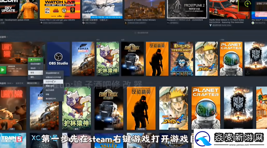Choose 添加桌面快捷方式 in the submenu
Screen dimensions: 267x148
pos(52,73)
